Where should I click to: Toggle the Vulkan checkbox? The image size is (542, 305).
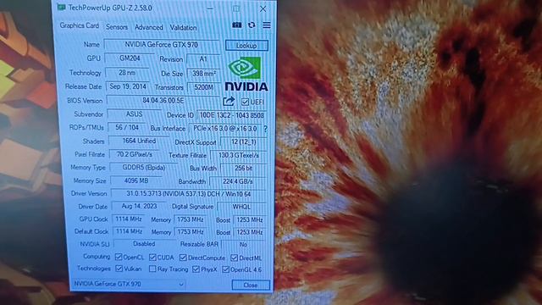(x=119, y=269)
